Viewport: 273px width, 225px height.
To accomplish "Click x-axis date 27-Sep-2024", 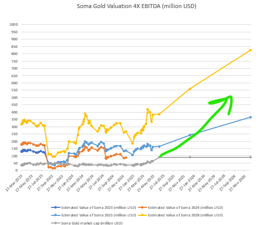I will 106,183.
